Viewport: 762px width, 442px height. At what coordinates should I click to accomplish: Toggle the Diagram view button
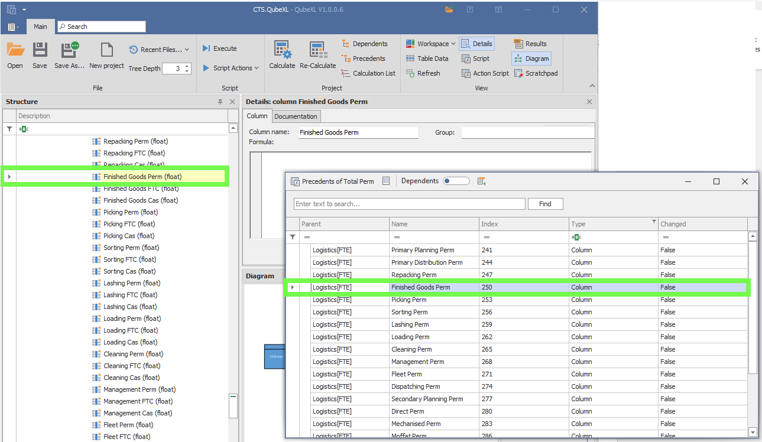[x=531, y=58]
